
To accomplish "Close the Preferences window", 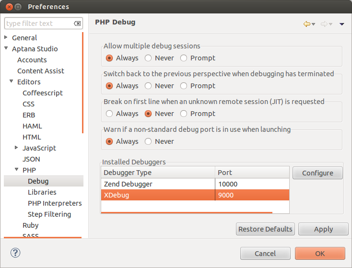I will pyautogui.click(x=7, y=7).
